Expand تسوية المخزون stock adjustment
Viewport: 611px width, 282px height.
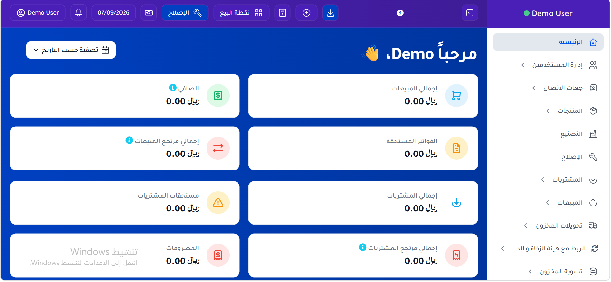(x=548, y=271)
